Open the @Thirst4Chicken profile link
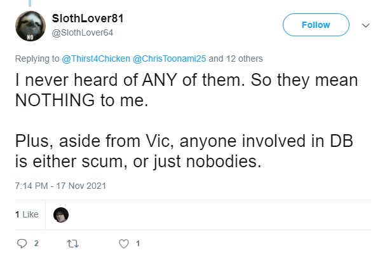The width and height of the screenshot is (387, 262). tap(96, 59)
